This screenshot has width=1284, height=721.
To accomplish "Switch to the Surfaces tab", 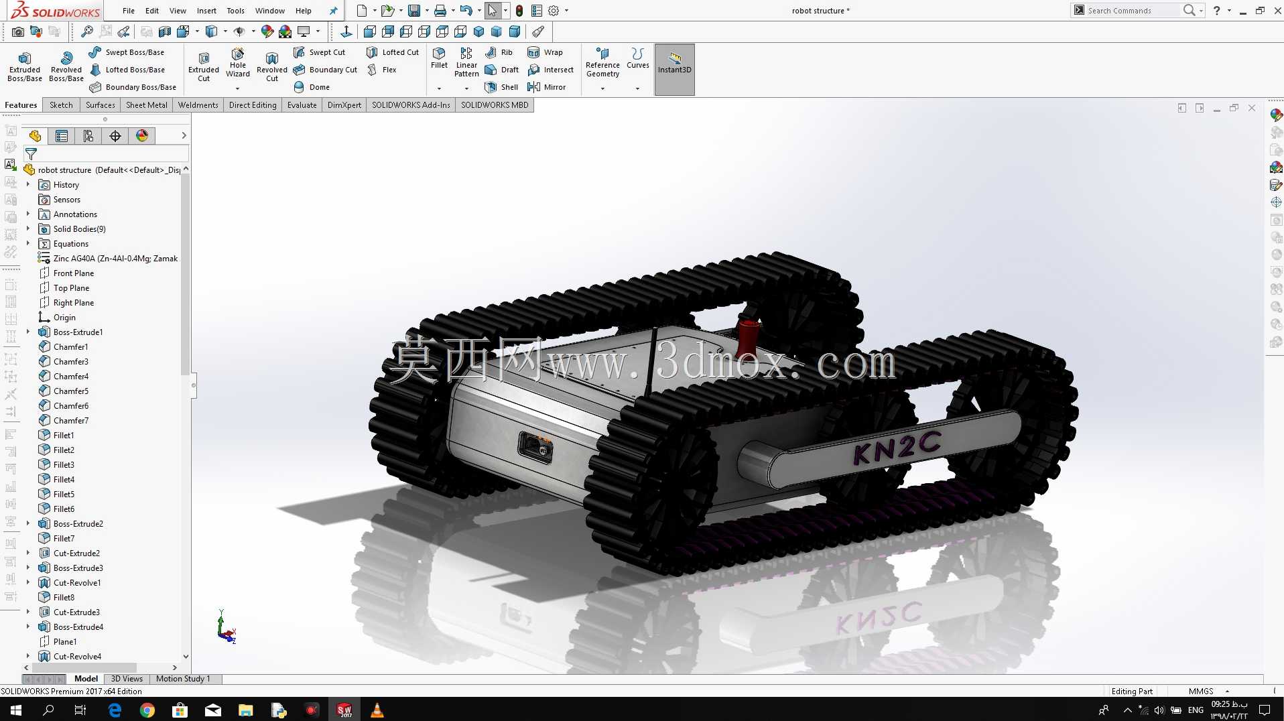I will tap(101, 105).
